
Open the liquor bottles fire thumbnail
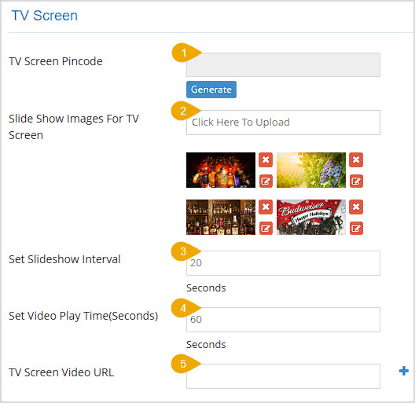click(x=221, y=170)
